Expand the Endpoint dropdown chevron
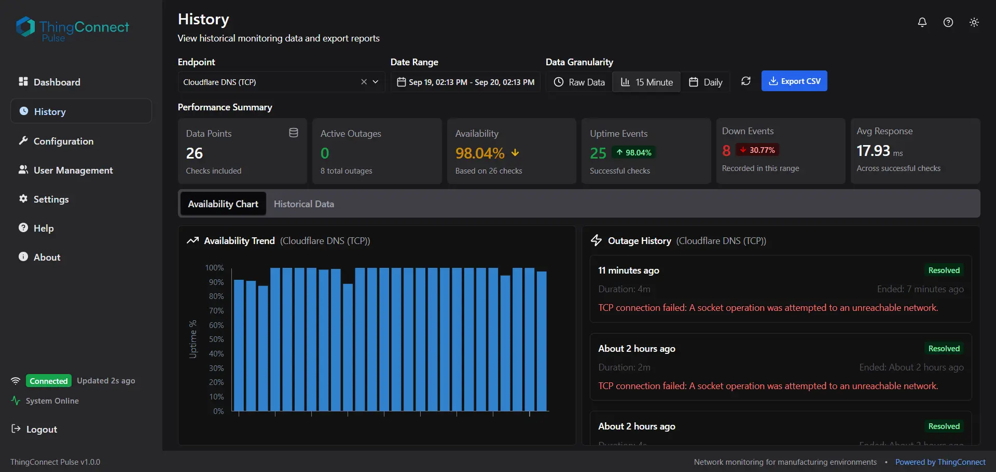The image size is (996, 472). point(376,82)
